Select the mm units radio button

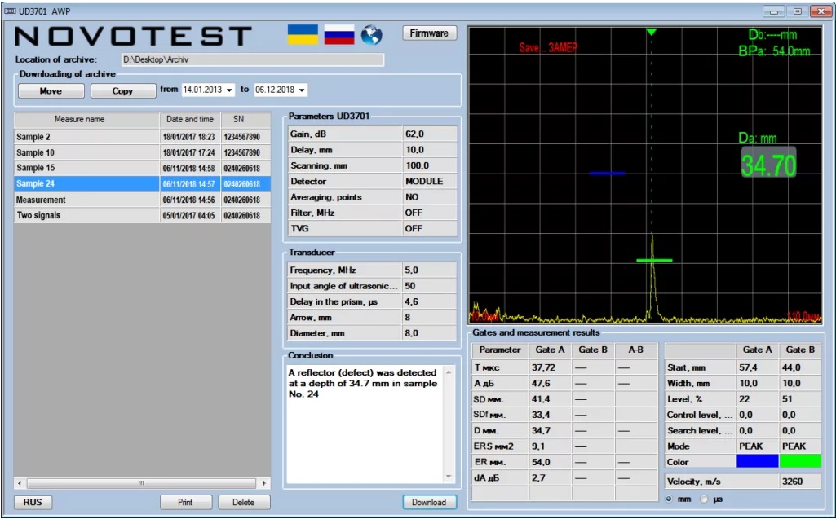(x=669, y=499)
